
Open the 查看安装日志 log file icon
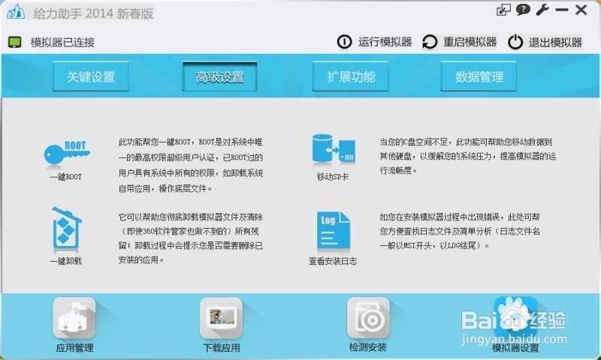tap(333, 230)
